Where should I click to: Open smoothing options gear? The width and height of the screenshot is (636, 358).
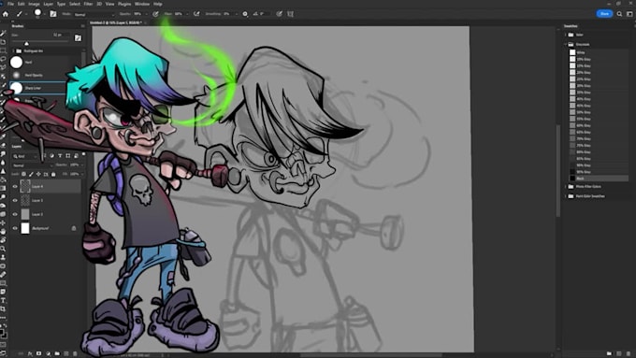(245, 14)
